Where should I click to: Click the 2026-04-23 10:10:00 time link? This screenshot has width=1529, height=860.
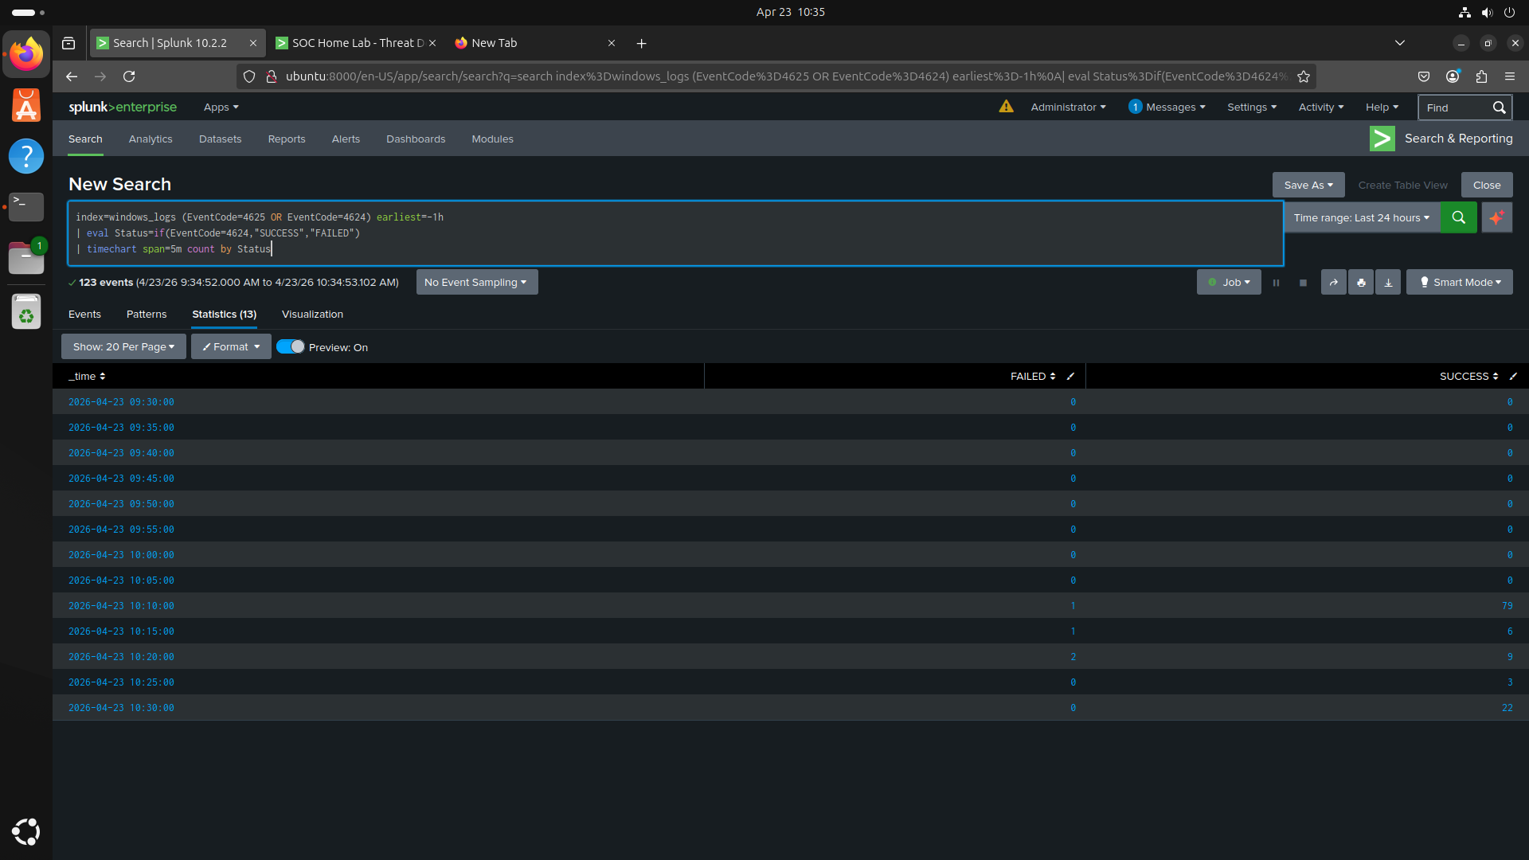click(121, 606)
